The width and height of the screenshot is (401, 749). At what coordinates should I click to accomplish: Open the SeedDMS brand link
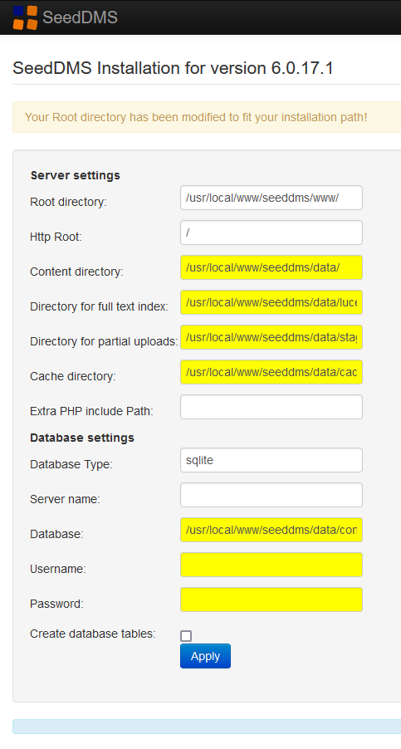pos(80,17)
